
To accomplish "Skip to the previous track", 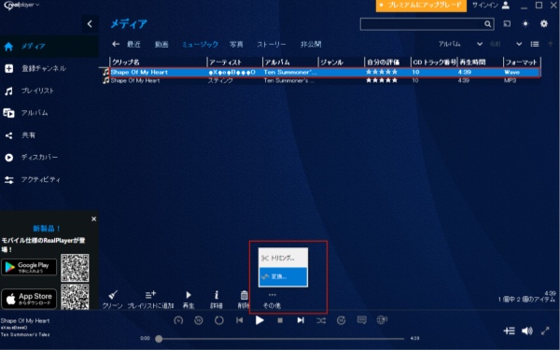I will point(239,320).
